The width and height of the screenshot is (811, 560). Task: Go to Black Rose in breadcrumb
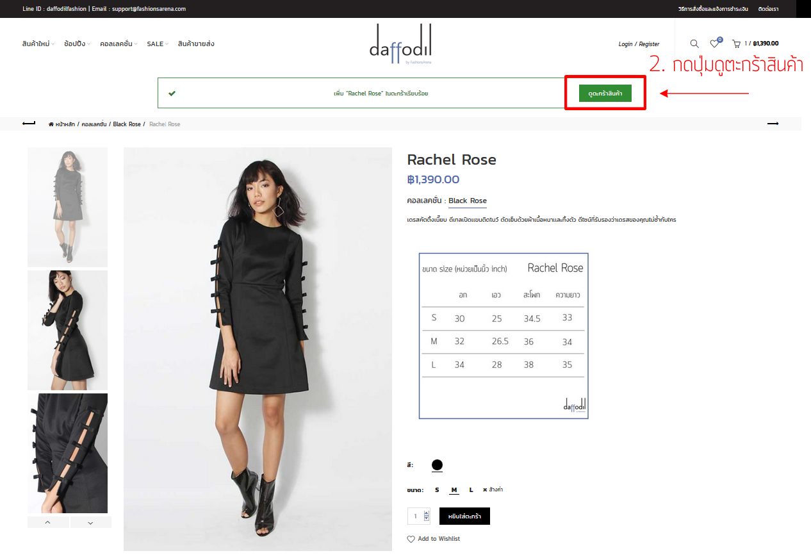point(127,124)
